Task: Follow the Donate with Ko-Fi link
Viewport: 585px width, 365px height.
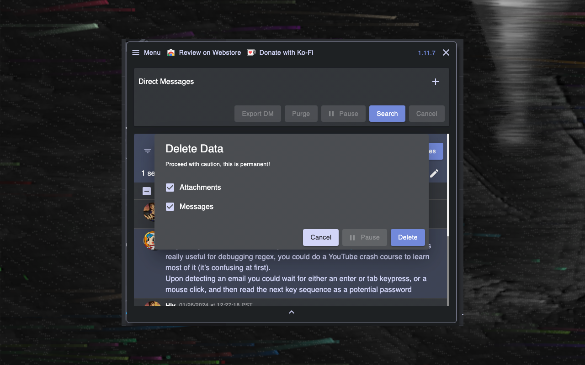Action: click(x=280, y=52)
